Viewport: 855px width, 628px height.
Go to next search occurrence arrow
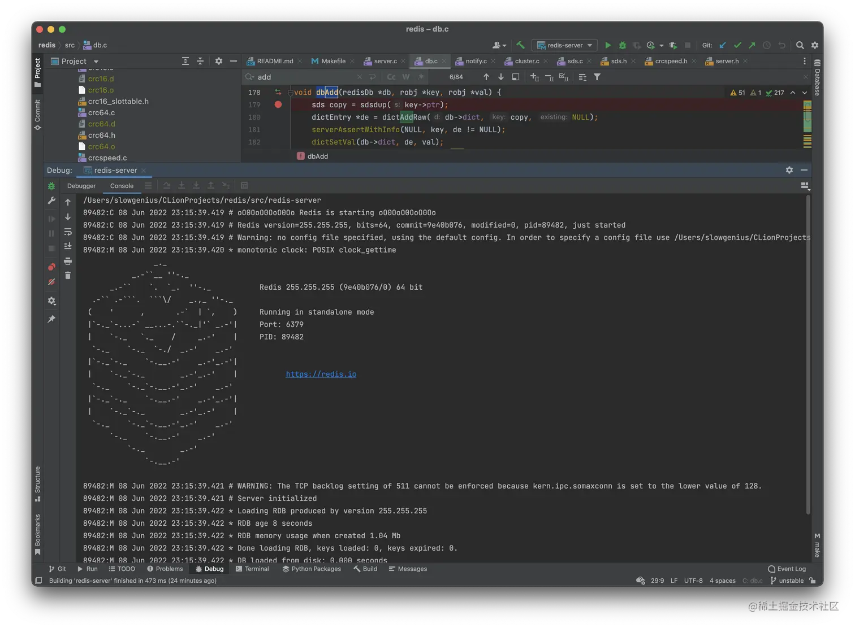tap(501, 77)
